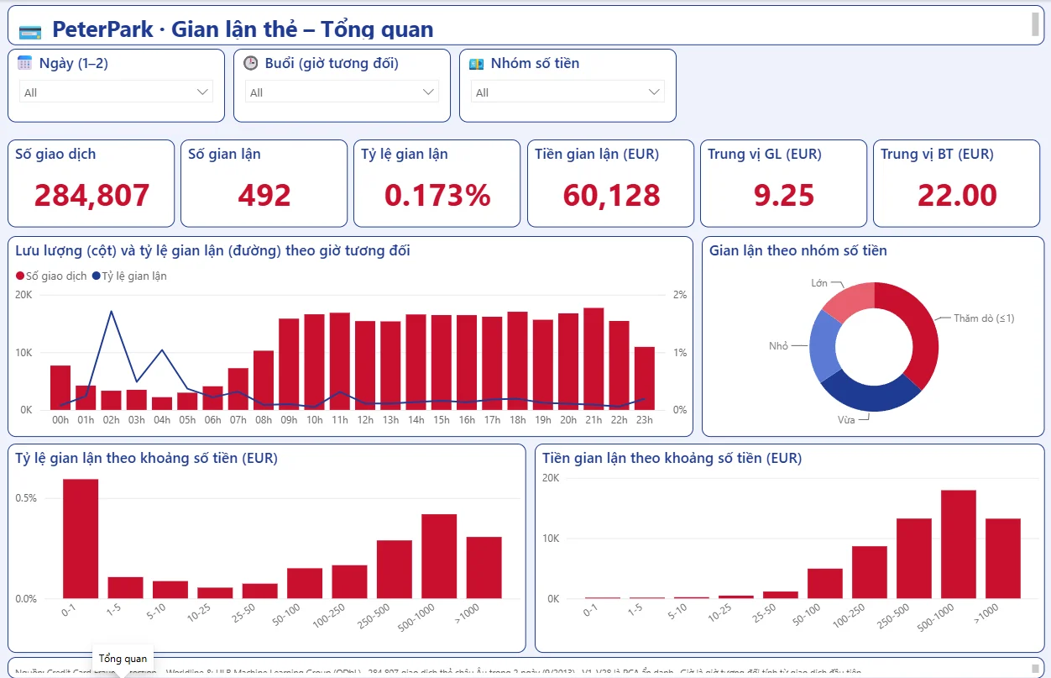Select the 08h bar in the hourly chart
The height and width of the screenshot is (678, 1051).
click(x=264, y=380)
